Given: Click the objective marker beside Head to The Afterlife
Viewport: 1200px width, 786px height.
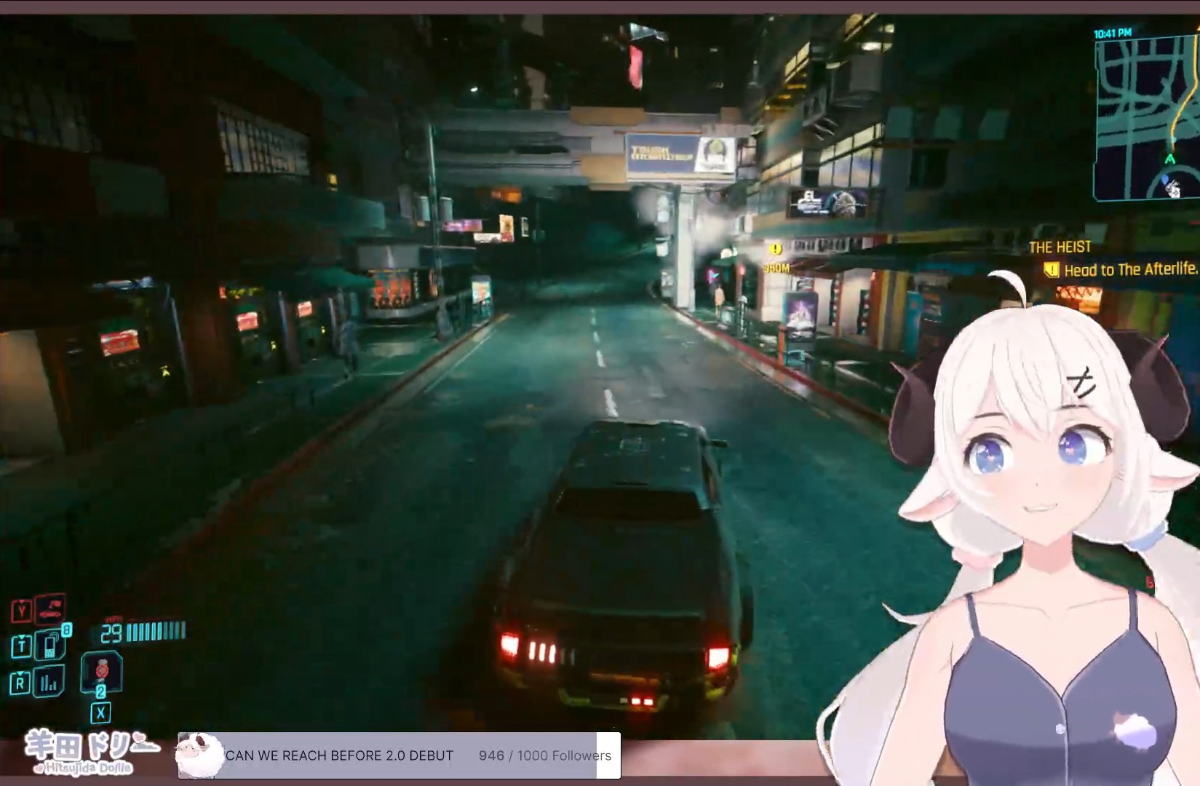Looking at the screenshot, I should (1051, 271).
